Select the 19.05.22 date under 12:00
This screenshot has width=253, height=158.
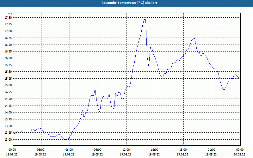126,155
